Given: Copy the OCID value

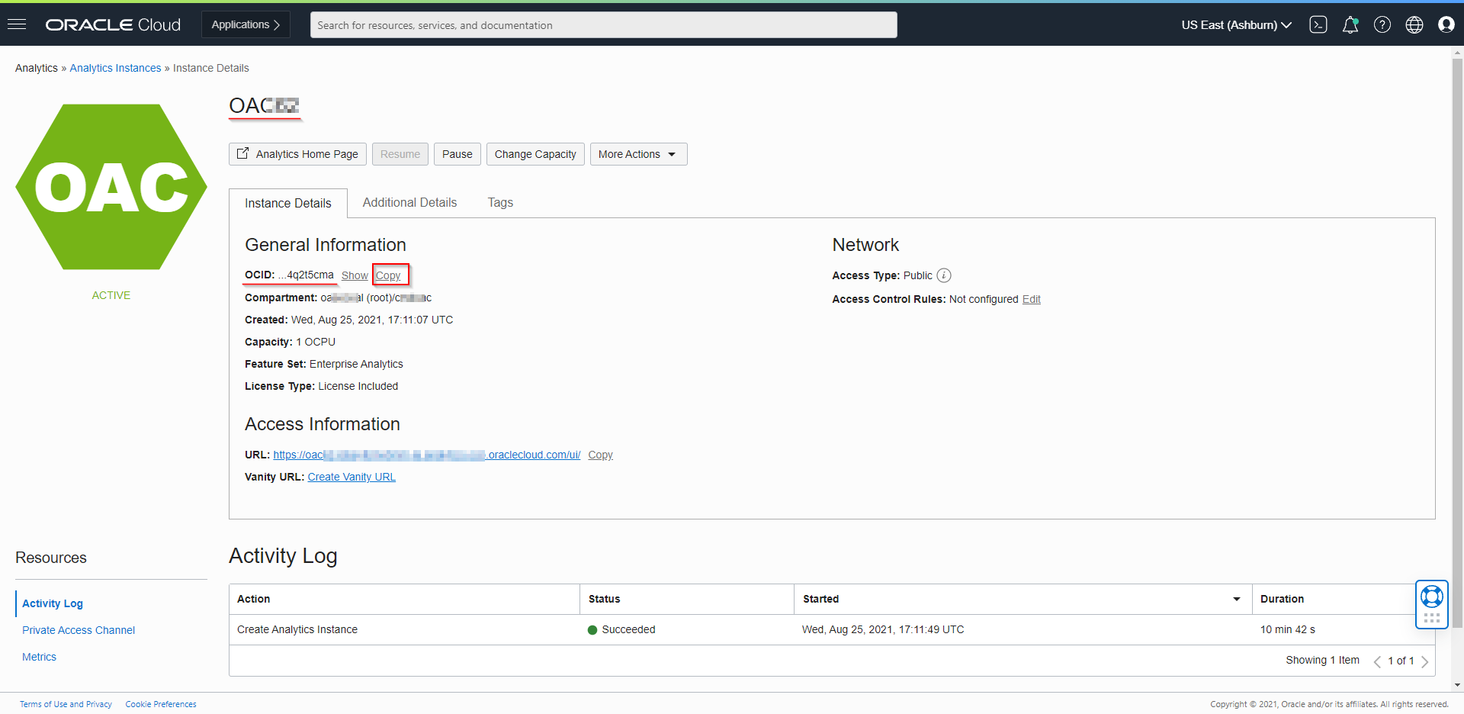Looking at the screenshot, I should pyautogui.click(x=388, y=275).
